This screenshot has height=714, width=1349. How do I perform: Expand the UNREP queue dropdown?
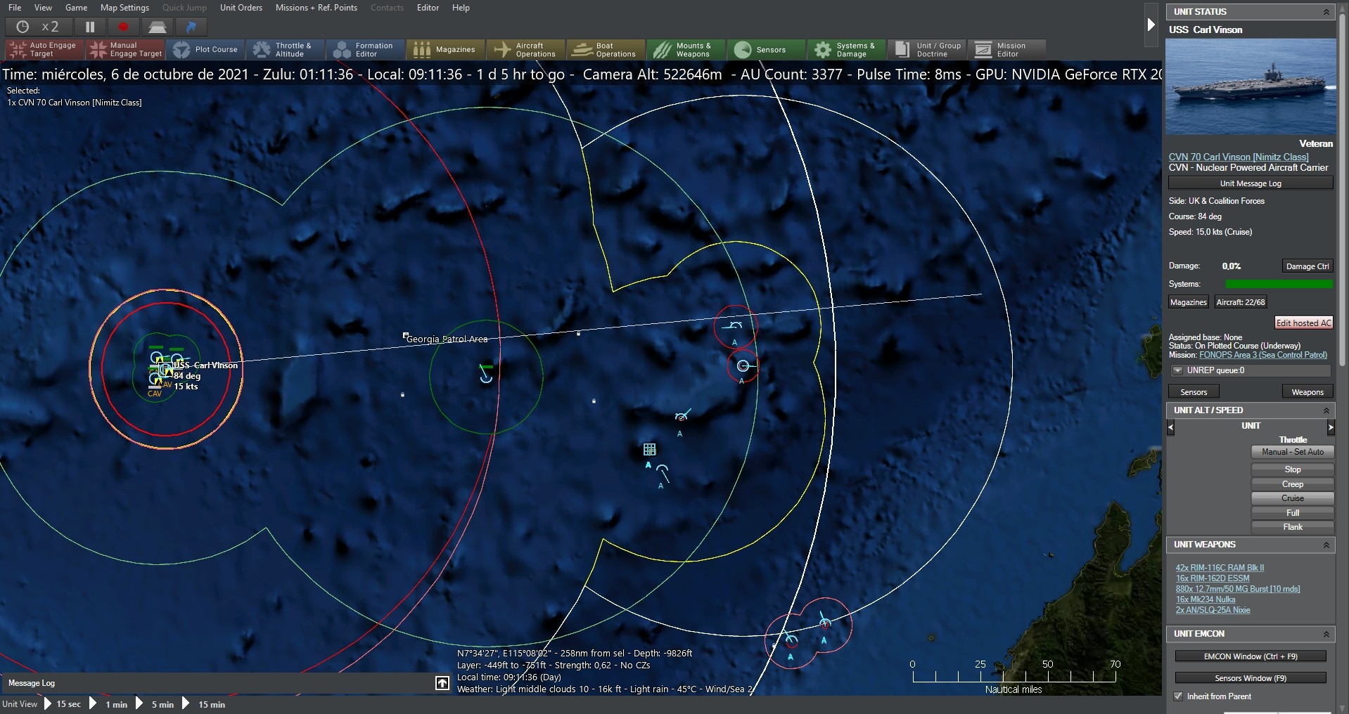pos(1177,370)
